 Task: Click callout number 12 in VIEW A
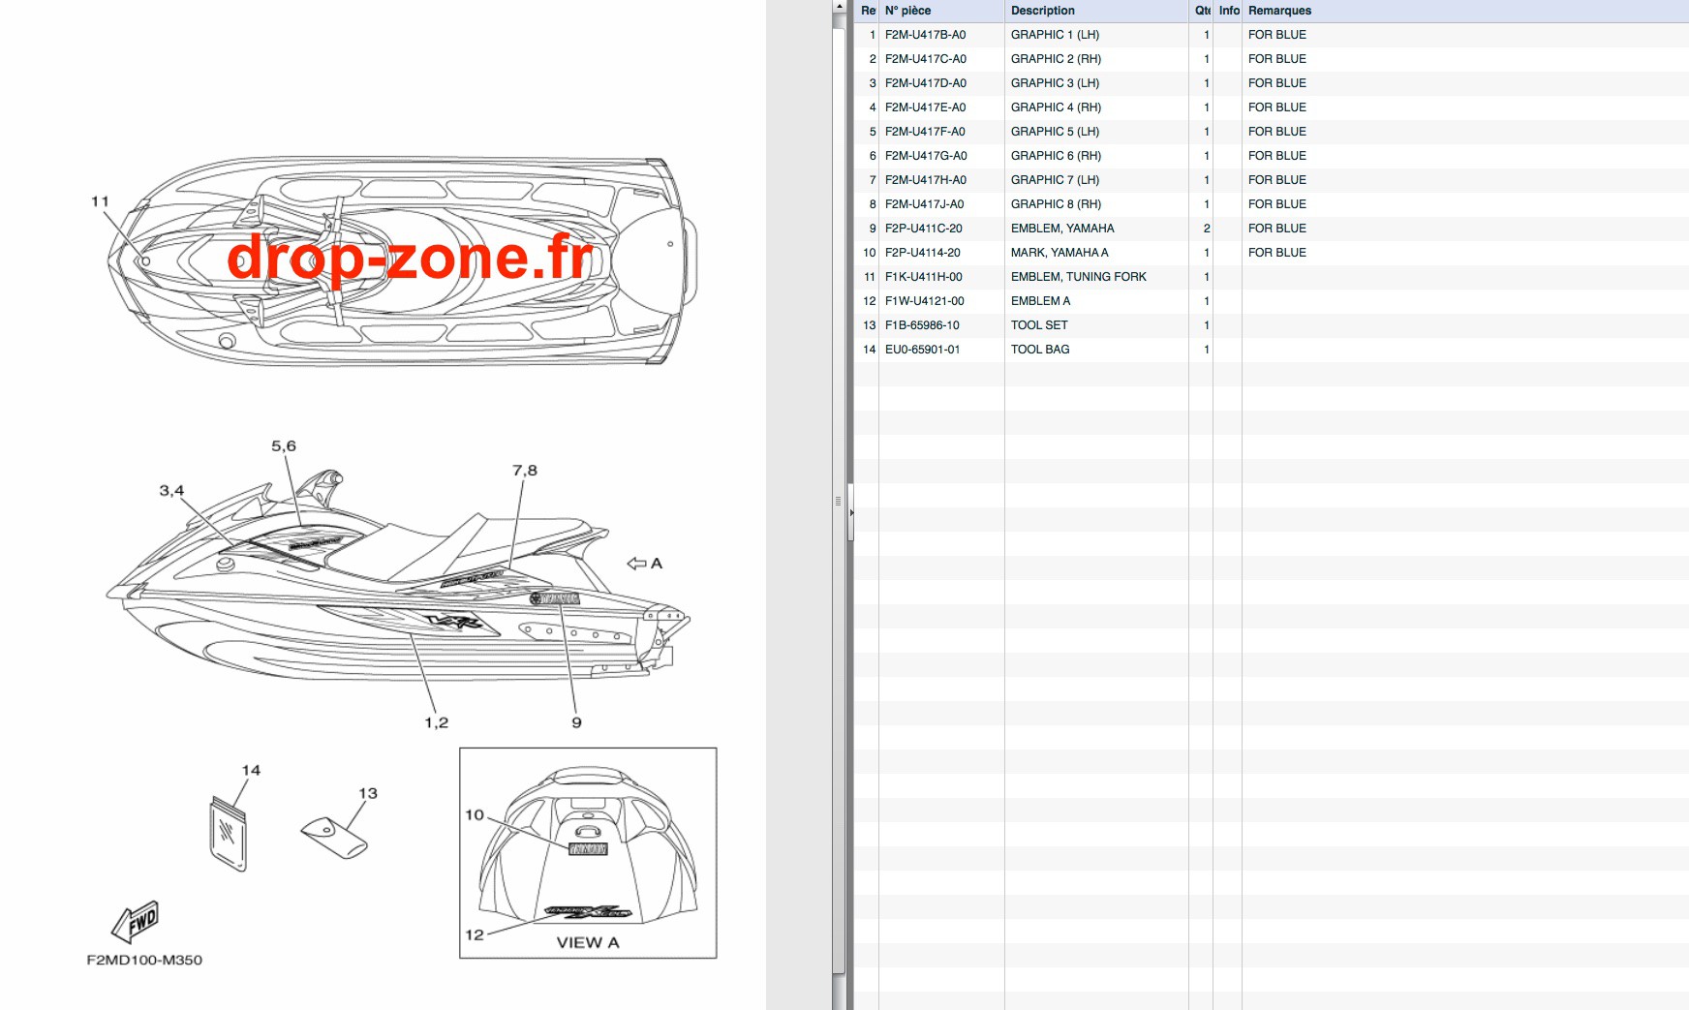(x=475, y=934)
